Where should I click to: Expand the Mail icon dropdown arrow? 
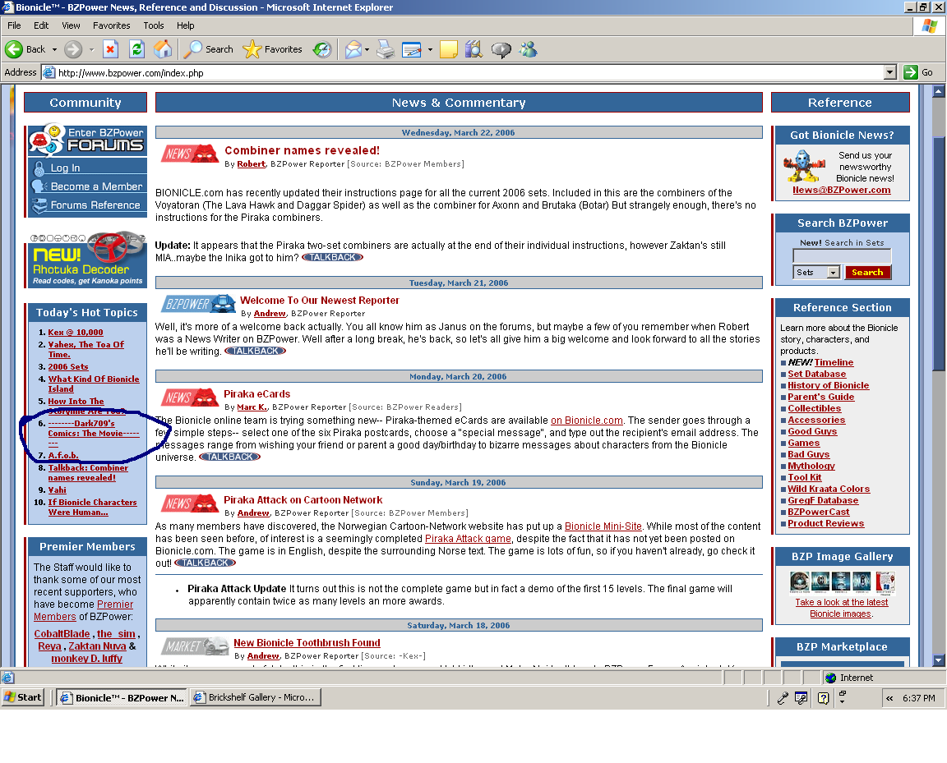pyautogui.click(x=367, y=49)
